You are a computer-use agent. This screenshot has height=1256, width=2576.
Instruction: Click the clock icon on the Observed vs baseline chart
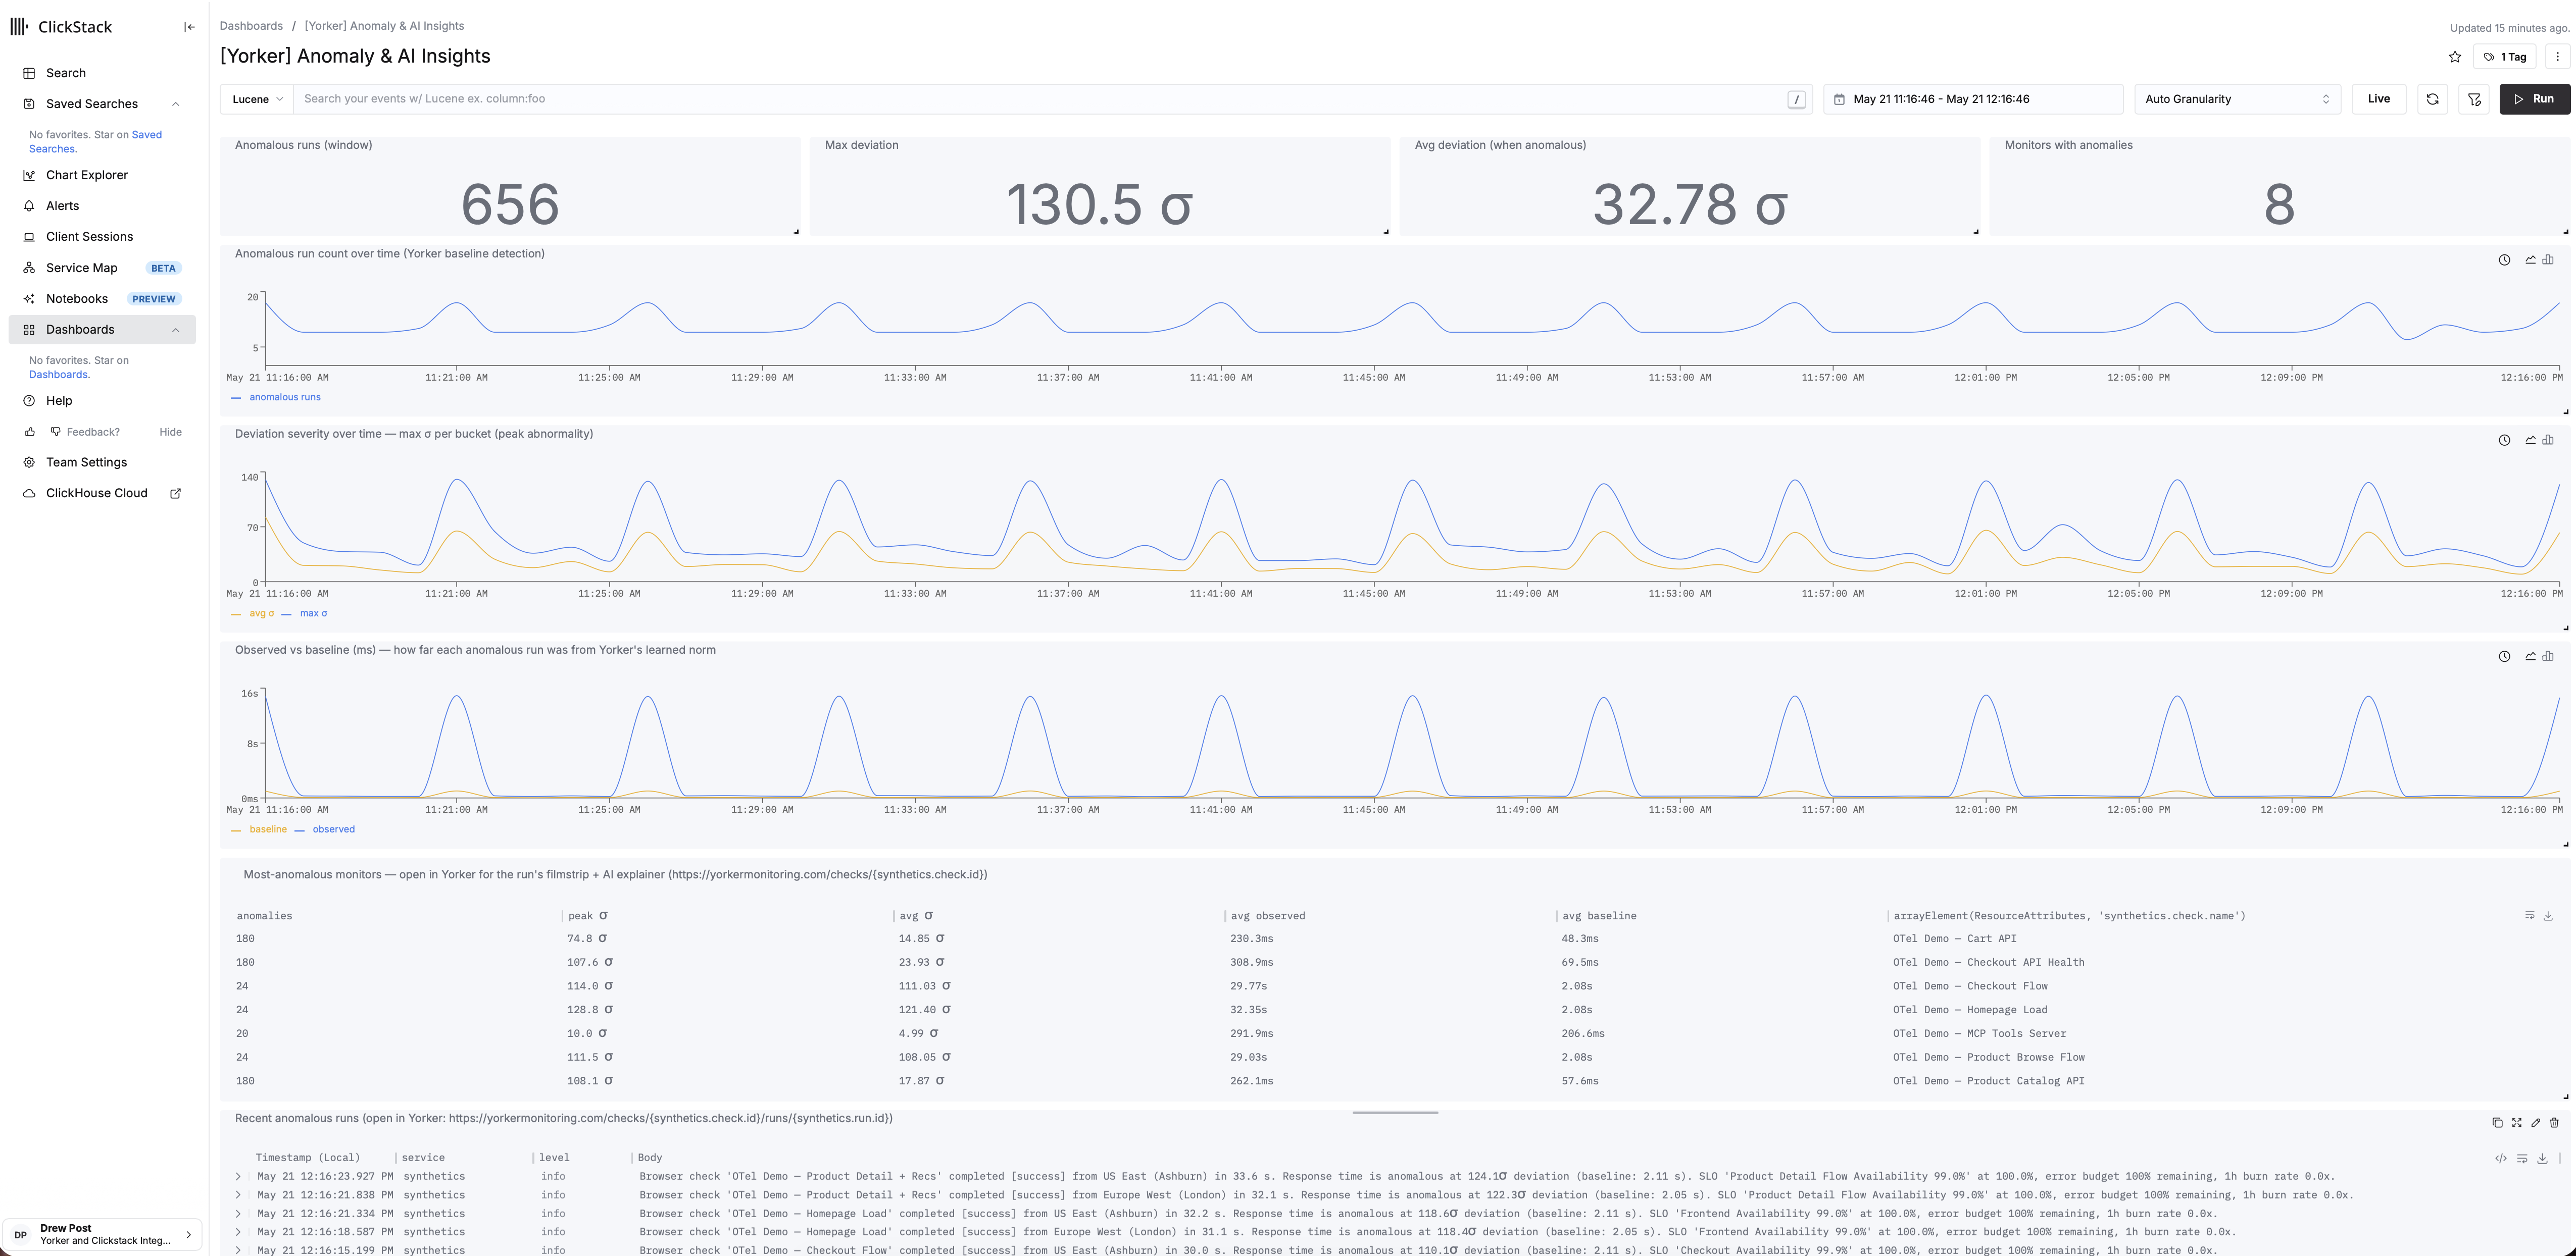pyautogui.click(x=2504, y=656)
